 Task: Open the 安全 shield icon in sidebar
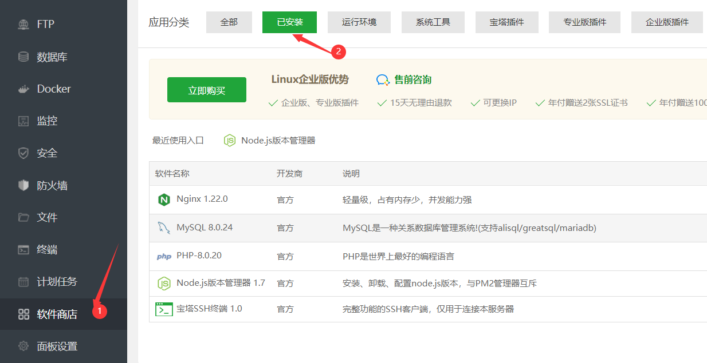23,153
